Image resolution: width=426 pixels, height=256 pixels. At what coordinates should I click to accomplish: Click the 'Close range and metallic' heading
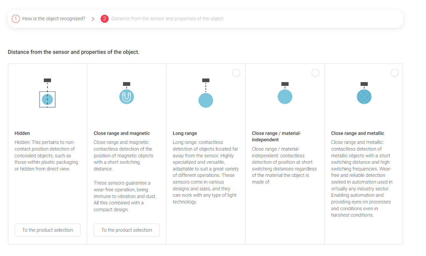pos(358,133)
